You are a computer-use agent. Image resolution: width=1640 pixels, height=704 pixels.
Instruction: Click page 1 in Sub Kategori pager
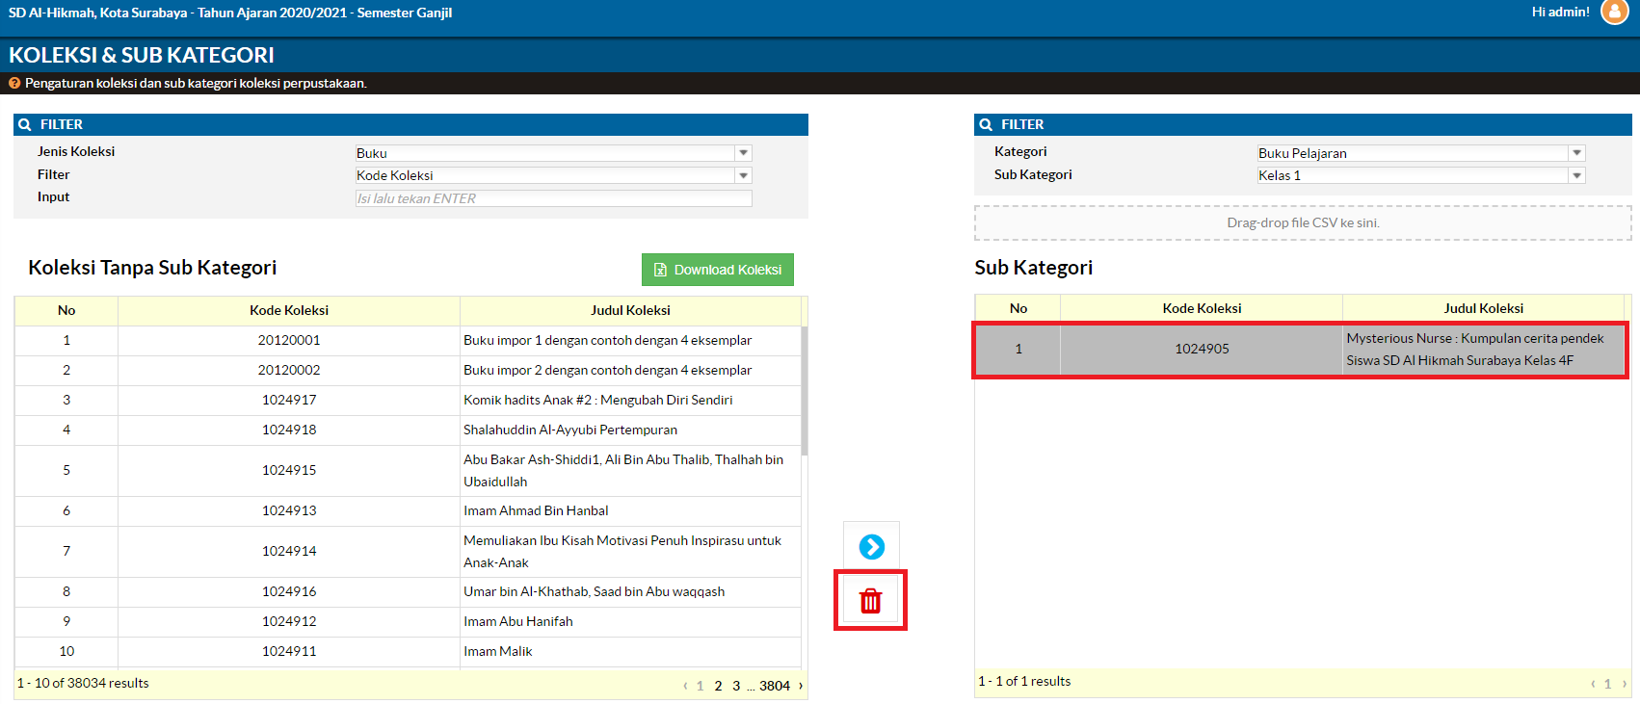pyautogui.click(x=1607, y=684)
